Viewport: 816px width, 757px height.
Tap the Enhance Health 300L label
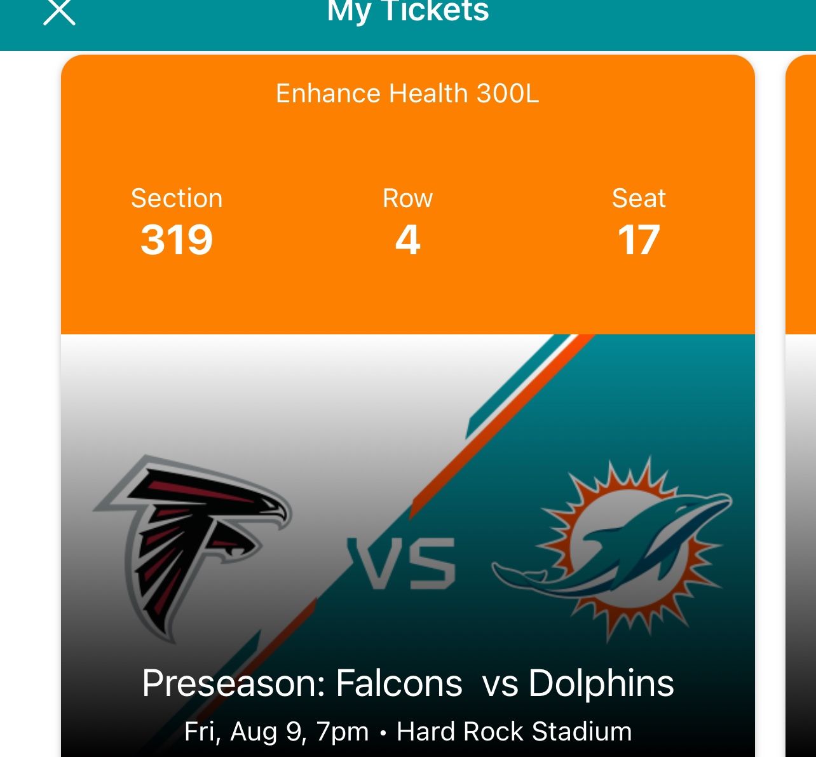pos(407,93)
